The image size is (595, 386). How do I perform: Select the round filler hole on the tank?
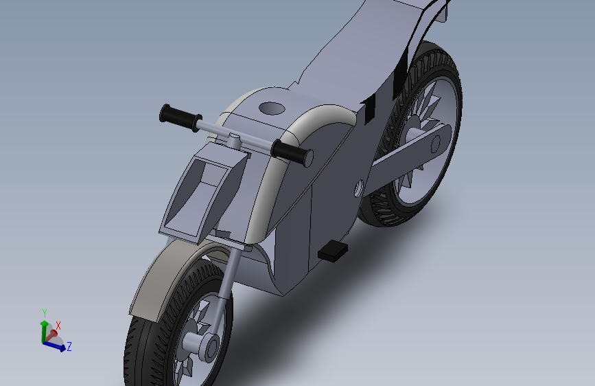coord(272,109)
